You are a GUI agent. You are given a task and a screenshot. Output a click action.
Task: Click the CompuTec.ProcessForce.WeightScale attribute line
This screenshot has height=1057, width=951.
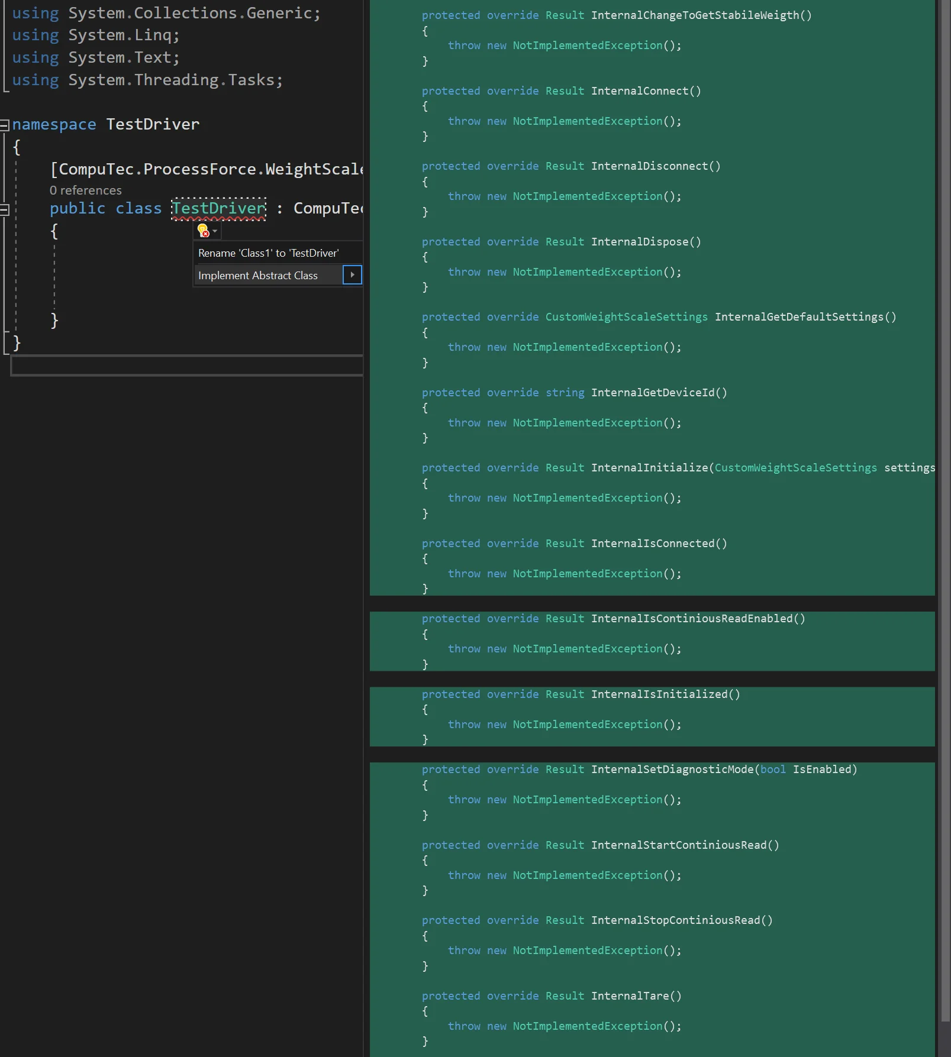click(206, 169)
